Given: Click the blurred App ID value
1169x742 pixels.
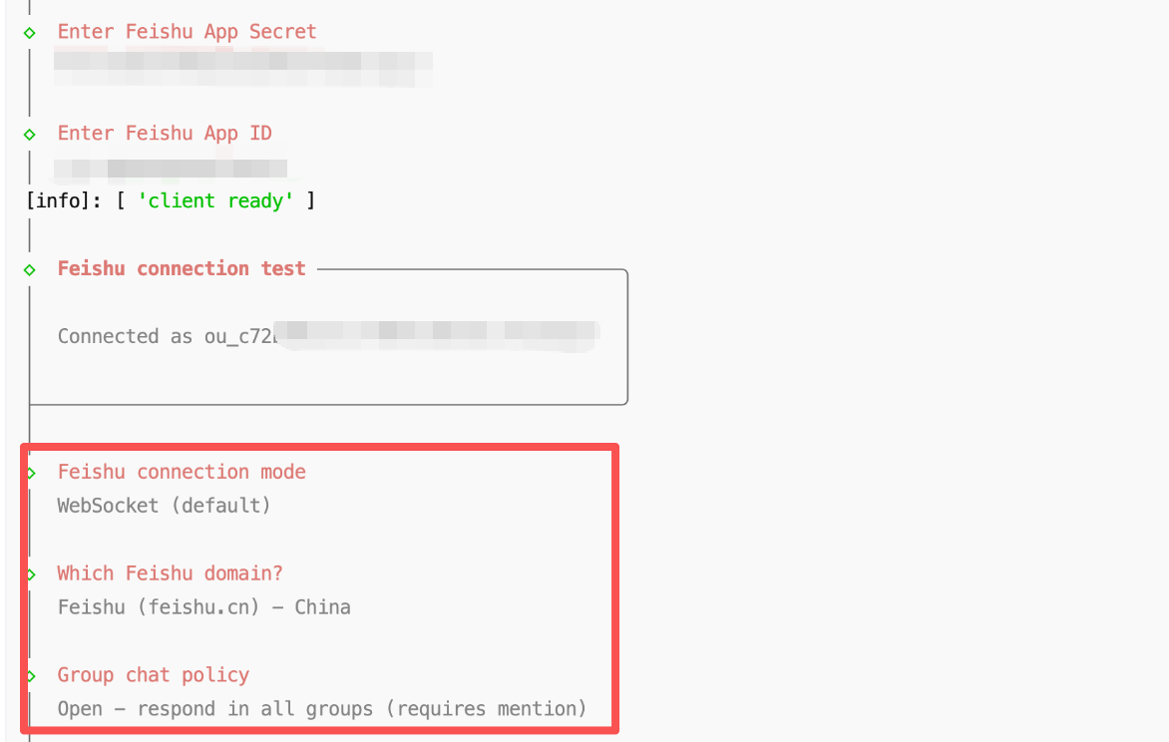Looking at the screenshot, I should click(171, 168).
